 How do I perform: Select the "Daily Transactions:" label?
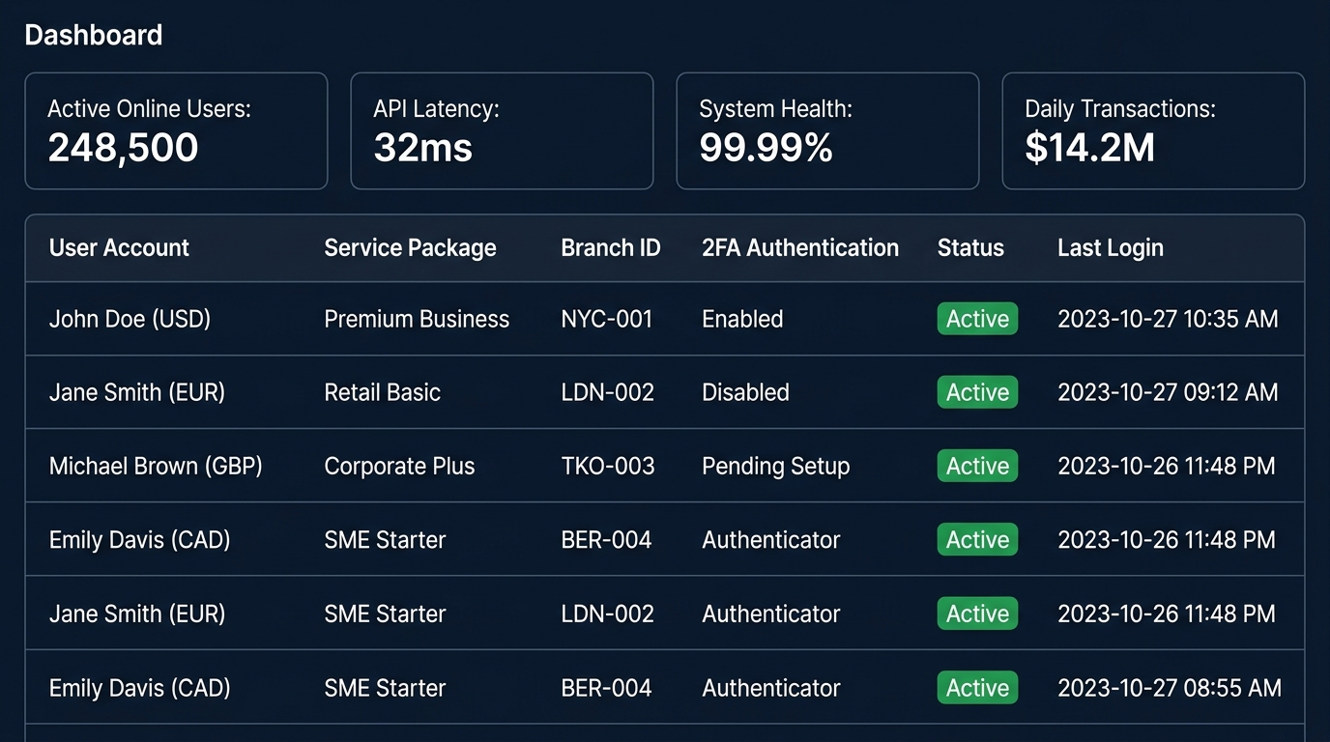(x=1119, y=109)
